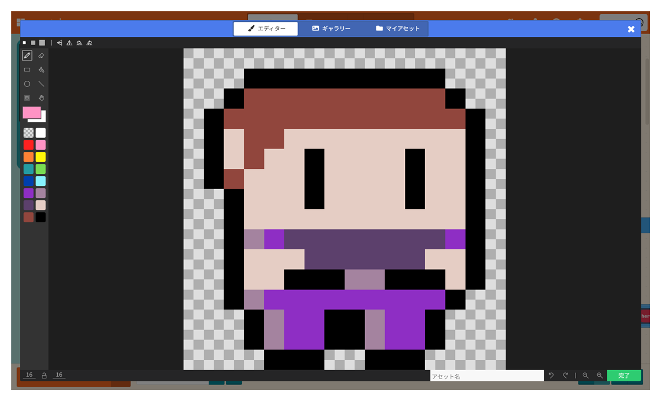Select the pencil drawing tool
This screenshot has height=401, width=661.
click(27, 56)
